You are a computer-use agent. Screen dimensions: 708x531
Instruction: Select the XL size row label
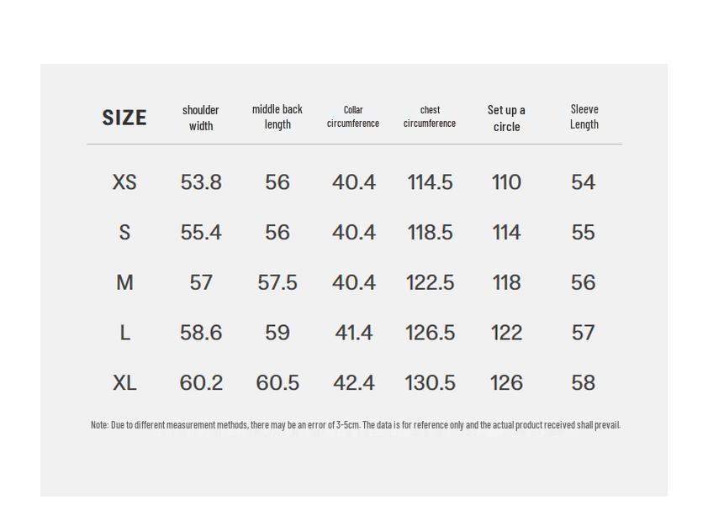point(124,383)
